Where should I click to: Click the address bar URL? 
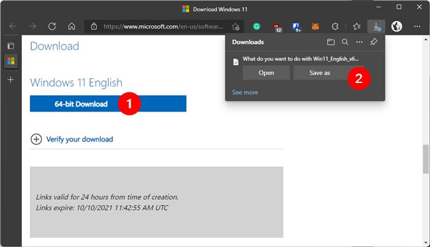click(x=163, y=27)
